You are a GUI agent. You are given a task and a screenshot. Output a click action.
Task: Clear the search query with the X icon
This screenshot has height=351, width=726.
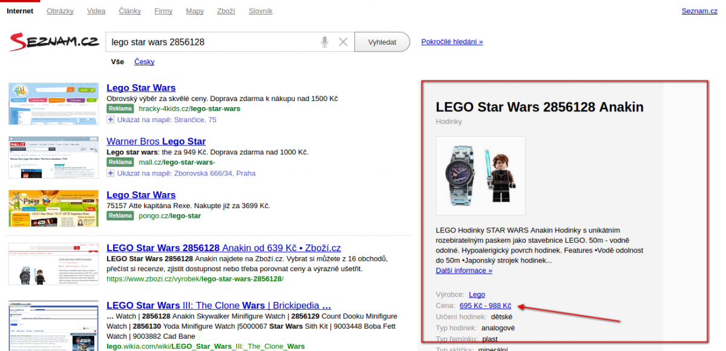[343, 42]
